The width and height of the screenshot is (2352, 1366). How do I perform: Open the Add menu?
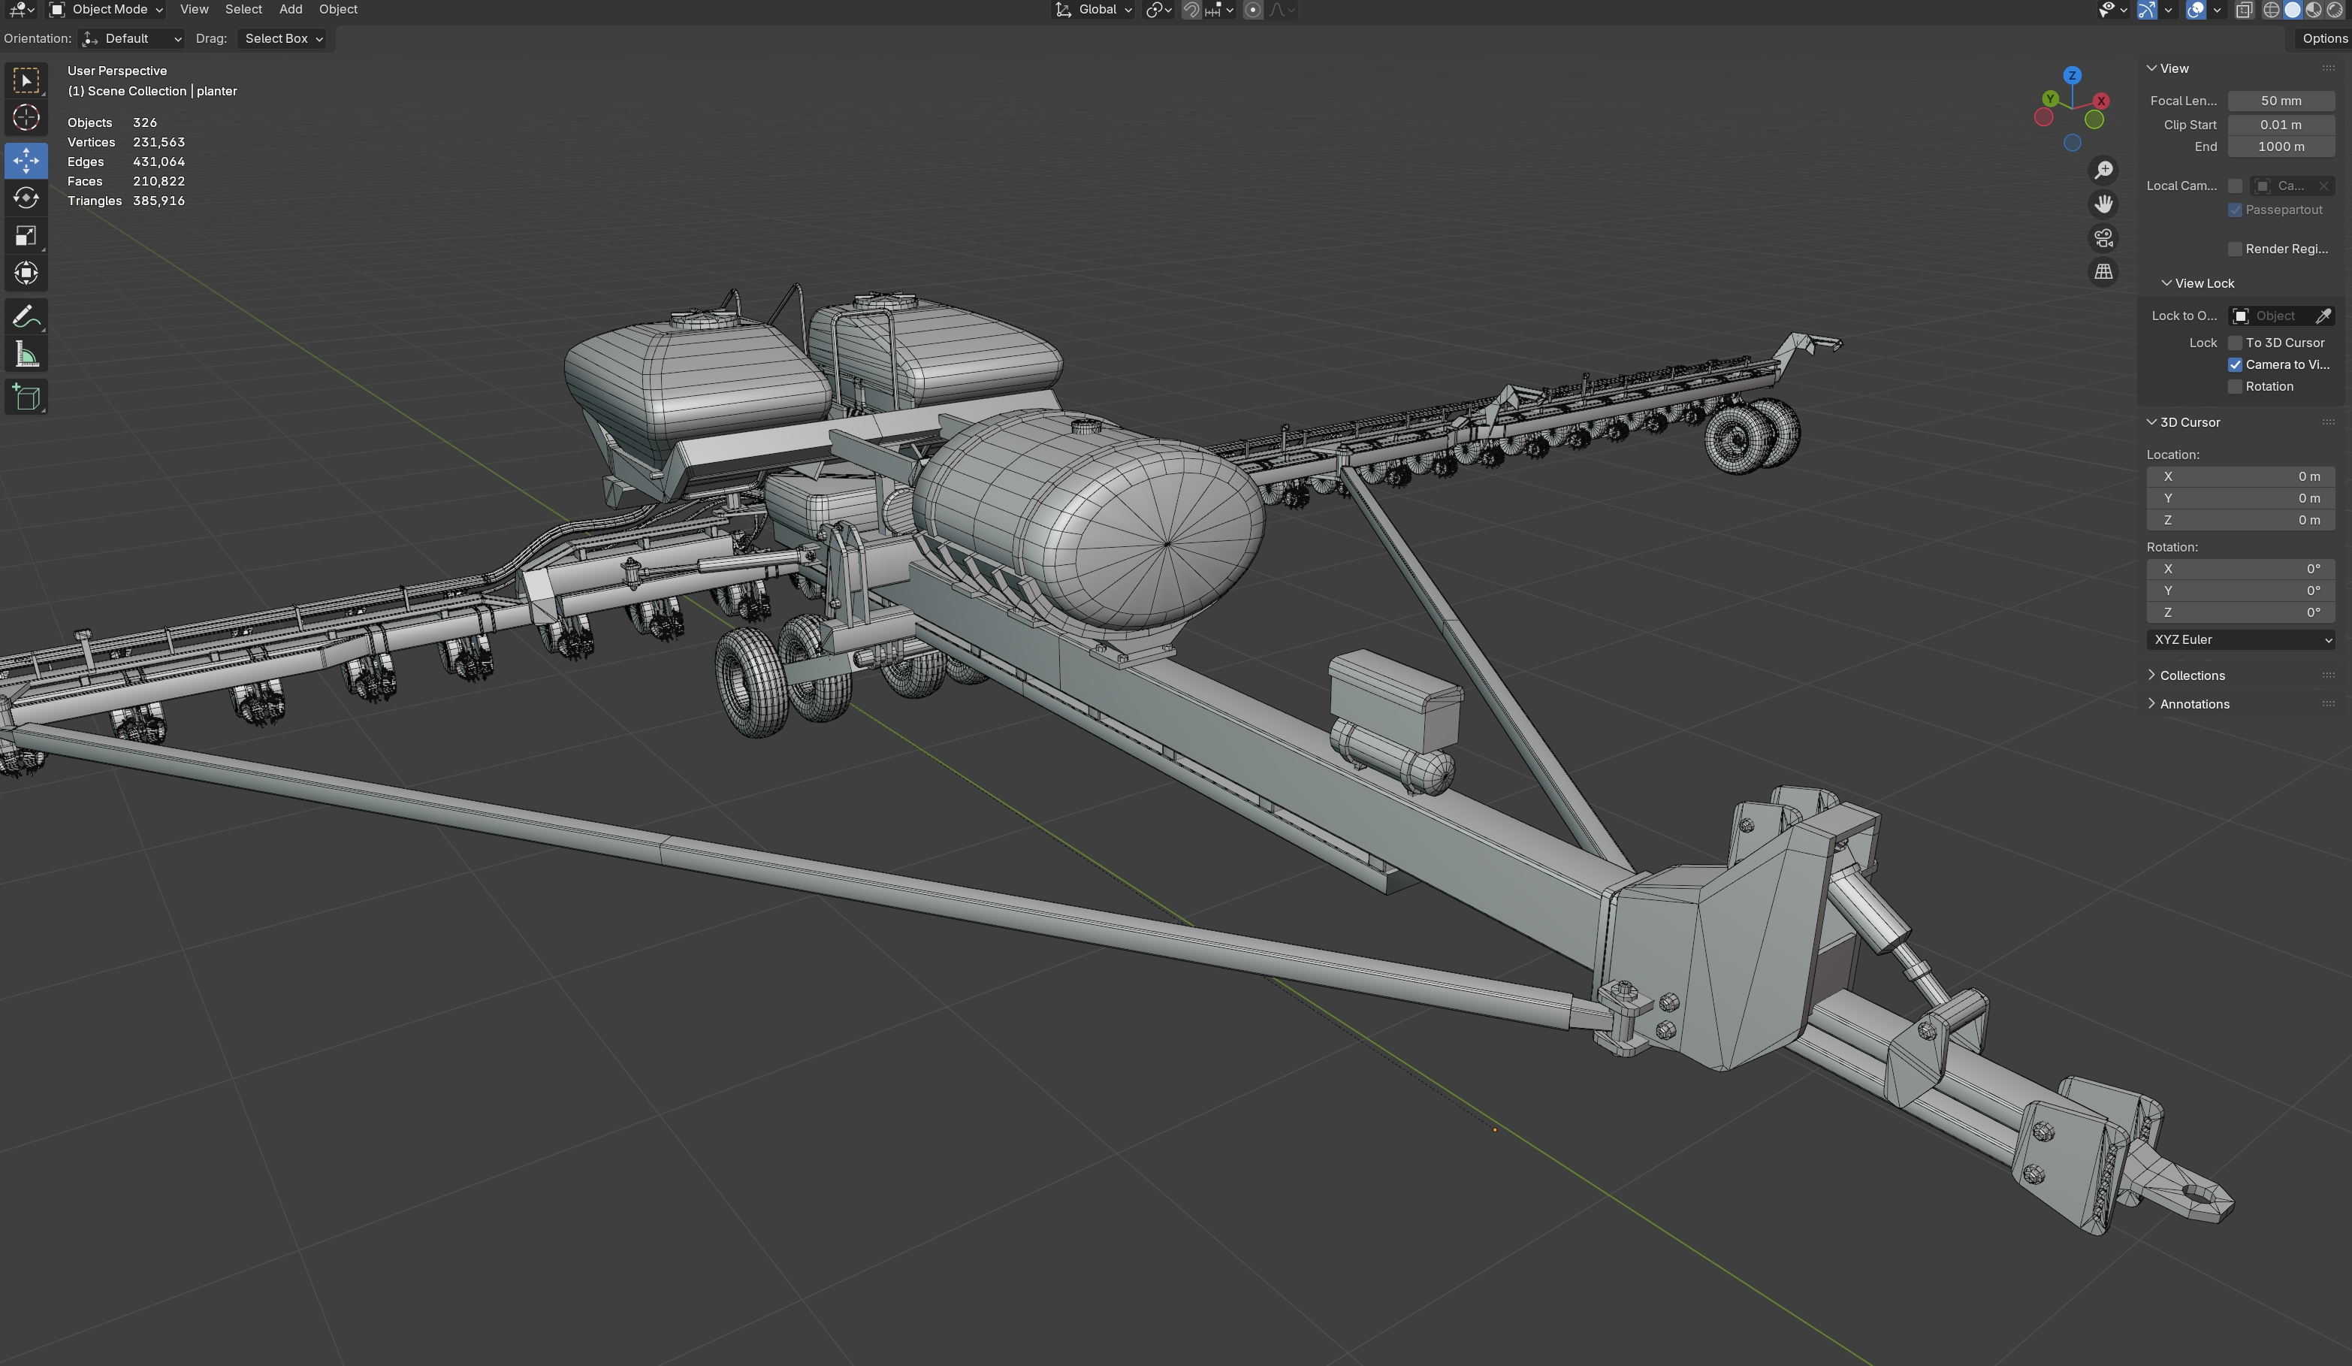click(x=290, y=9)
